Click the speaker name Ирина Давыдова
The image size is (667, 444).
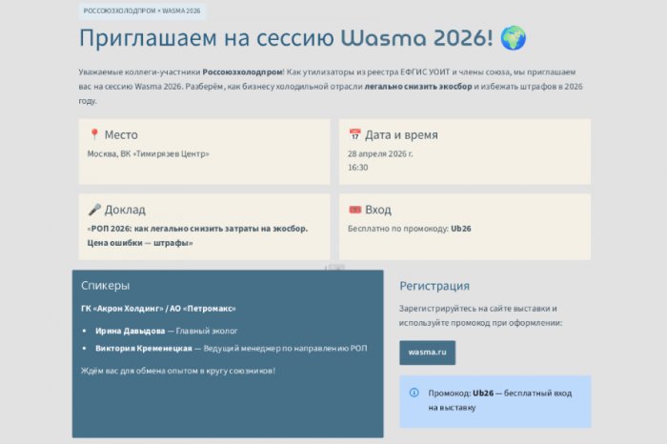tap(130, 331)
